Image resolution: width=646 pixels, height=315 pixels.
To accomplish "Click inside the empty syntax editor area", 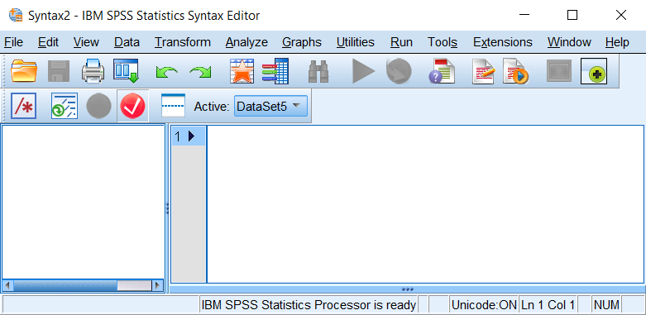I will click(425, 204).
